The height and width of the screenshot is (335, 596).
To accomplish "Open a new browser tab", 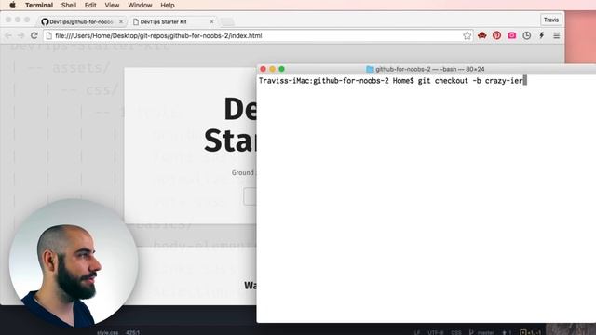I will point(227,22).
